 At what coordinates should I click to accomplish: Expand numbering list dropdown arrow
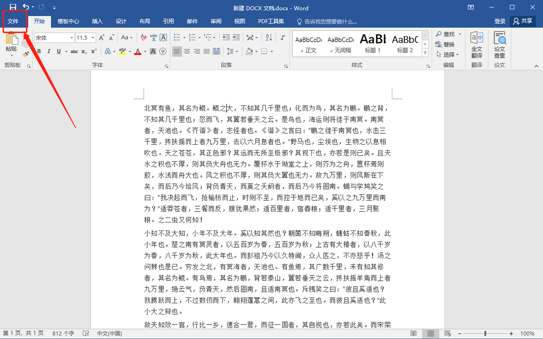point(199,38)
